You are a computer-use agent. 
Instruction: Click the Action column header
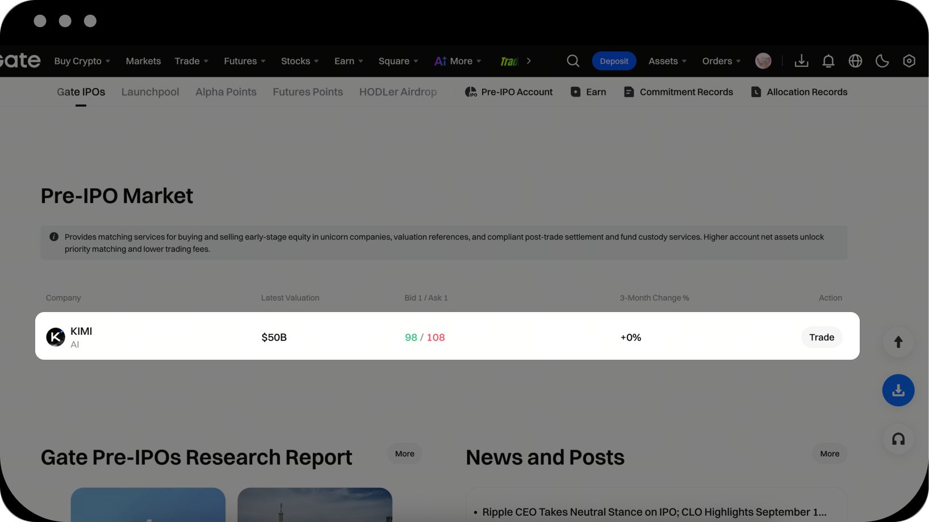pyautogui.click(x=830, y=298)
